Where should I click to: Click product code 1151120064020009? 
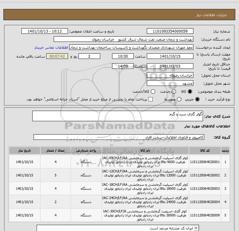[x=205, y=215]
